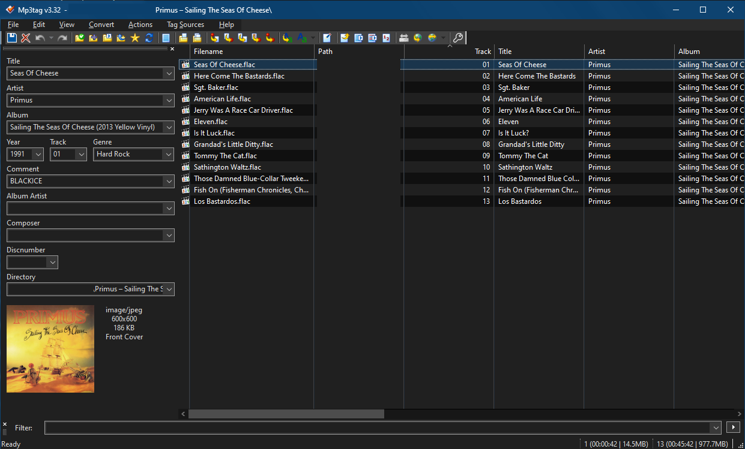Screen dimensions: 745x449
Task: Click the printer-like icon before the globes
Action: click(x=403, y=38)
